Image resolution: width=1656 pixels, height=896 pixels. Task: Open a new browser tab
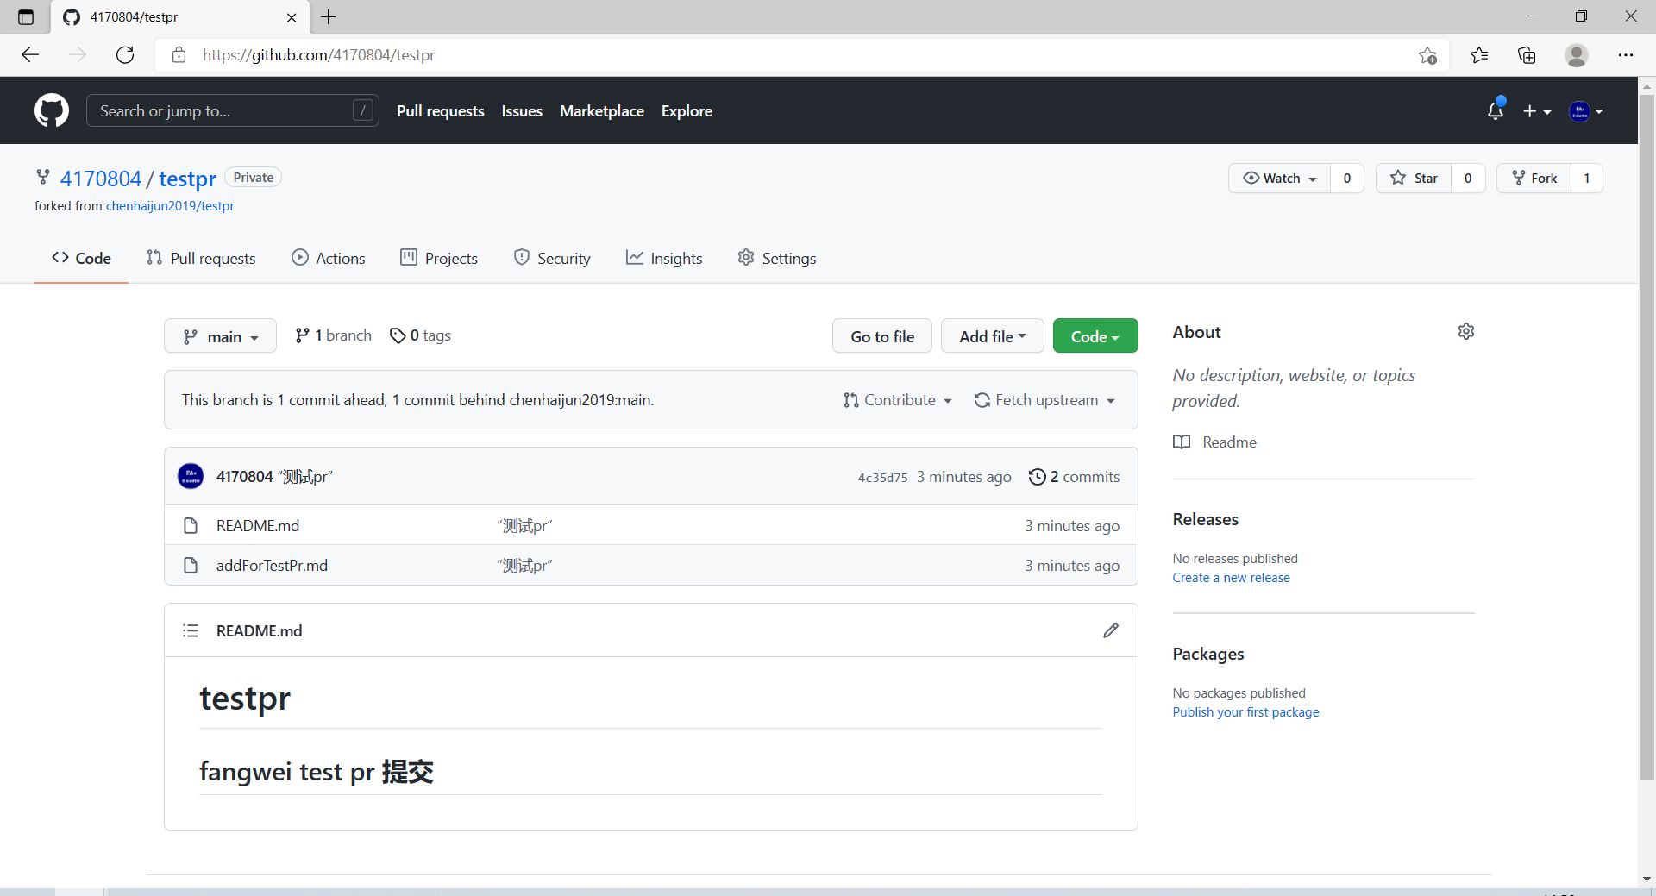click(329, 16)
